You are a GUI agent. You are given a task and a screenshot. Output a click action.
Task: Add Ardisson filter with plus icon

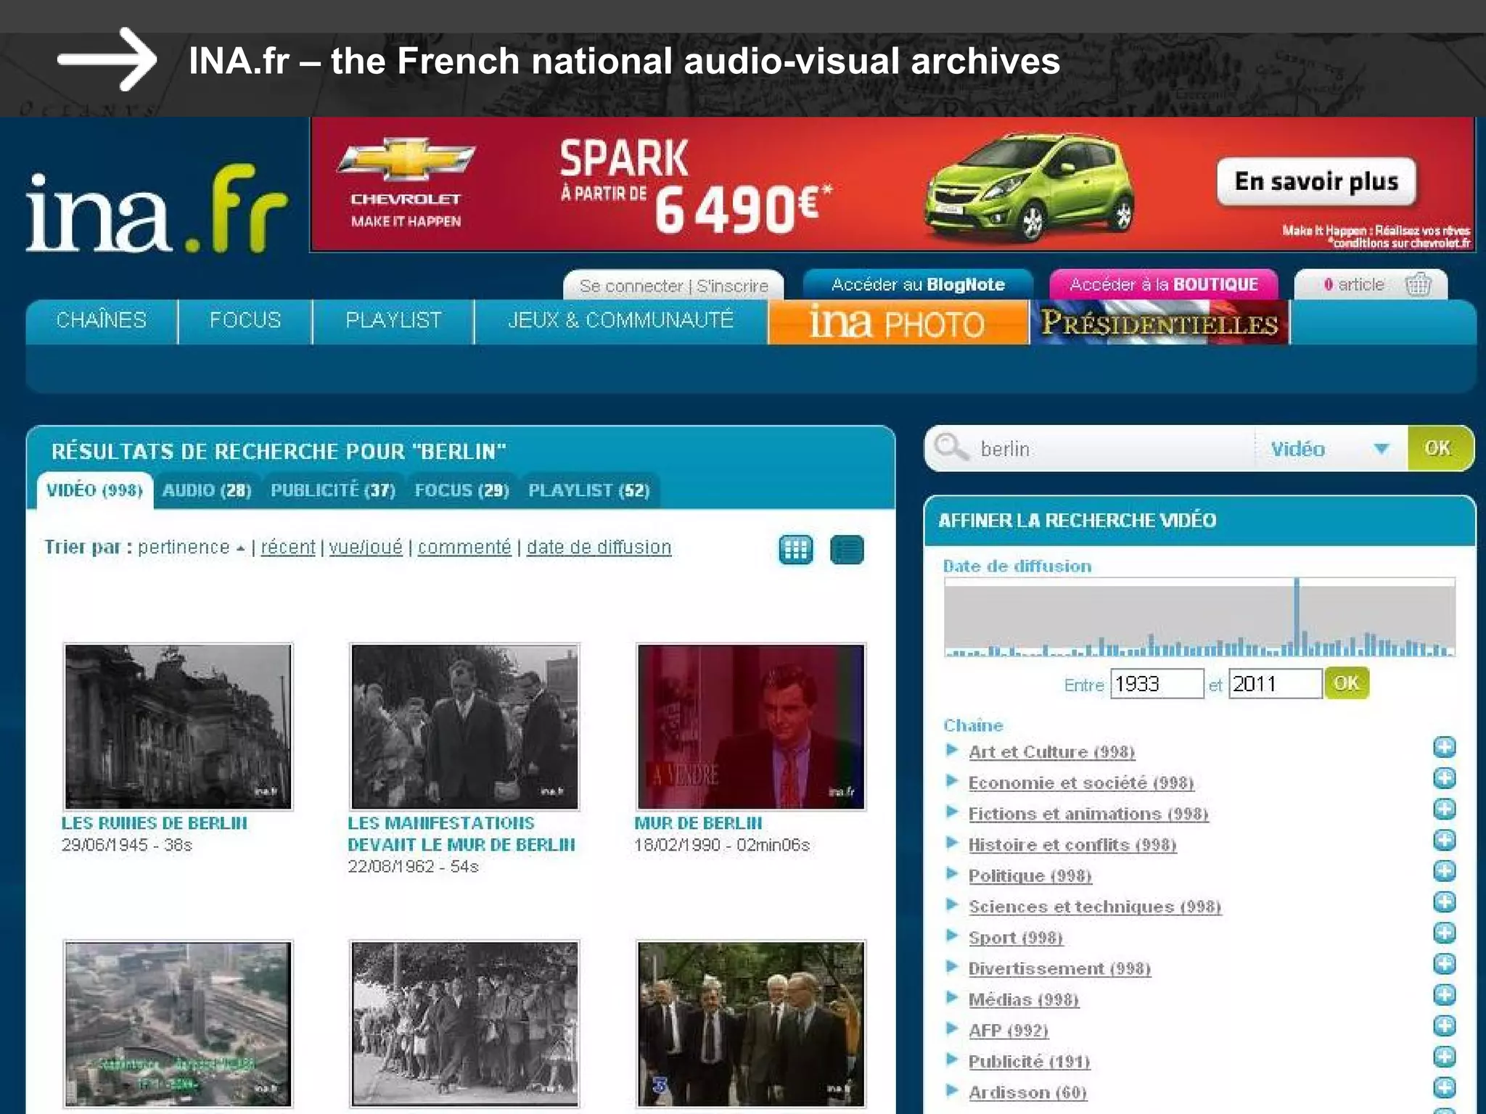coord(1444,1087)
